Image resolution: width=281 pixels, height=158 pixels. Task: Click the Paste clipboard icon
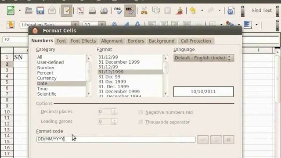[x=168, y=11]
